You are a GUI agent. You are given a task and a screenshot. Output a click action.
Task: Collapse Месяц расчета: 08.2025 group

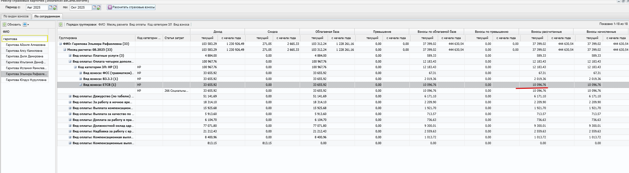tap(65, 50)
